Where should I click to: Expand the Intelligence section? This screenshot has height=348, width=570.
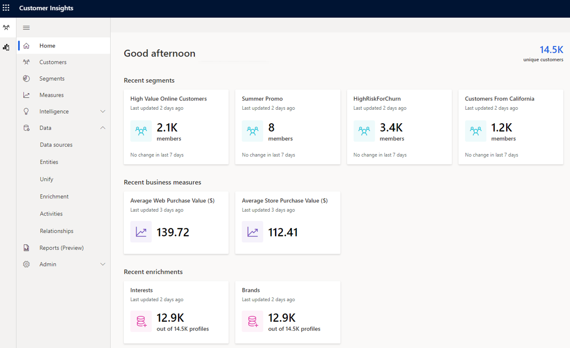click(102, 111)
